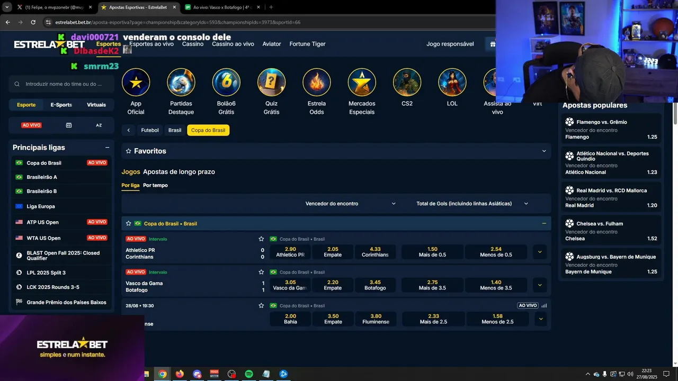Open the Aviator menu item
This screenshot has height=381, width=678.
click(272, 44)
